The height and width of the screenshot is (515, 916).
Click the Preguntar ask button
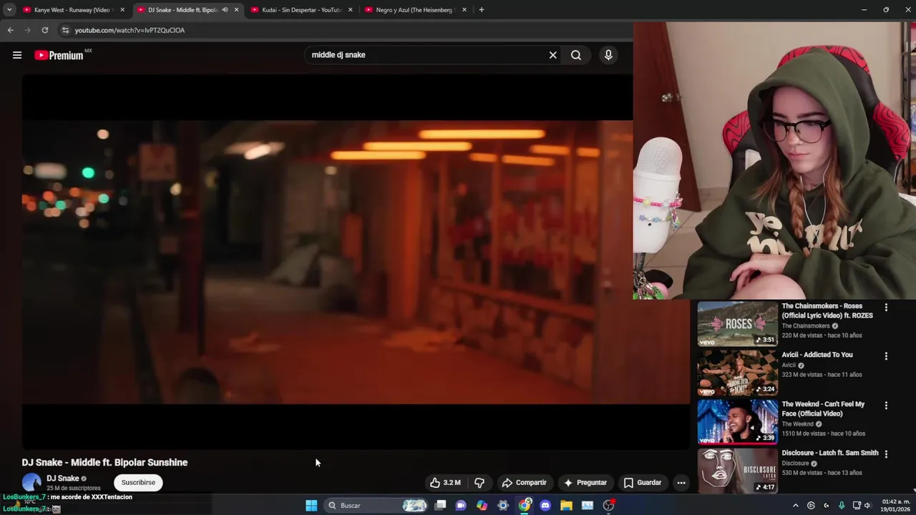coord(585,483)
